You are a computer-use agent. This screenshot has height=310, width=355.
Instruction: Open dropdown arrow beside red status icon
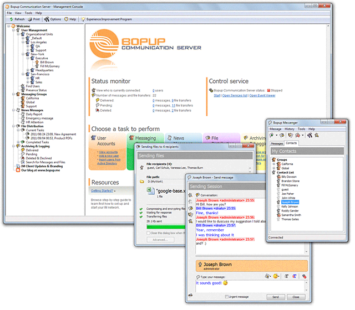[303, 136]
